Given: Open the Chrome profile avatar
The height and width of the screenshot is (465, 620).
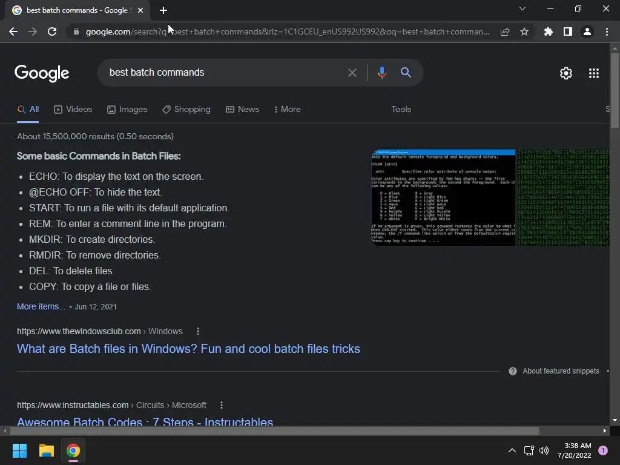Looking at the screenshot, I should point(587,31).
